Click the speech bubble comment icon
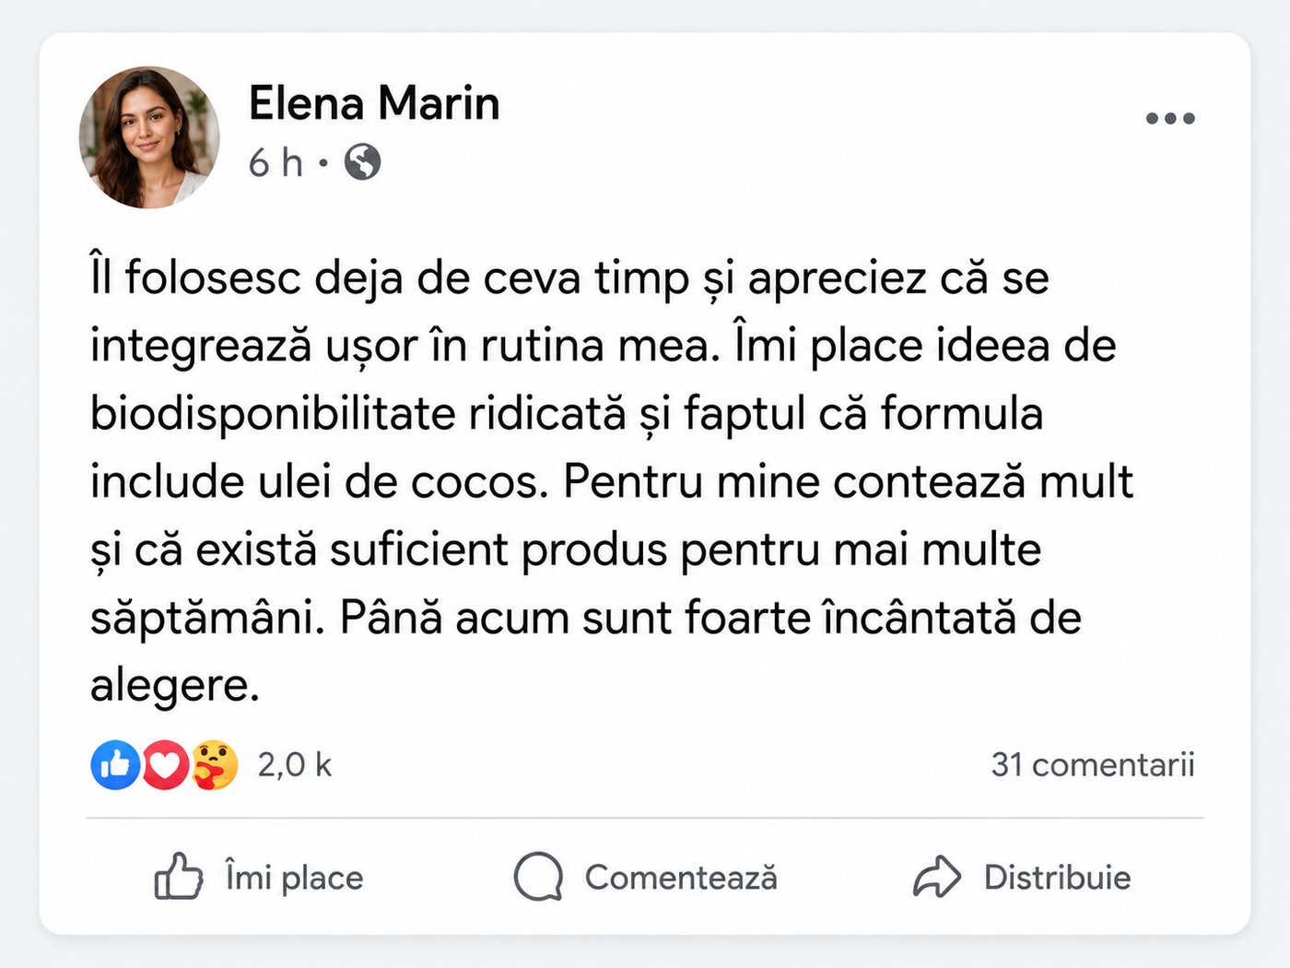The height and width of the screenshot is (968, 1290). click(x=538, y=876)
